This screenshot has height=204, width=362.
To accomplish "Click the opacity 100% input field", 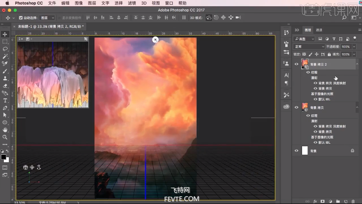I will (x=346, y=46).
